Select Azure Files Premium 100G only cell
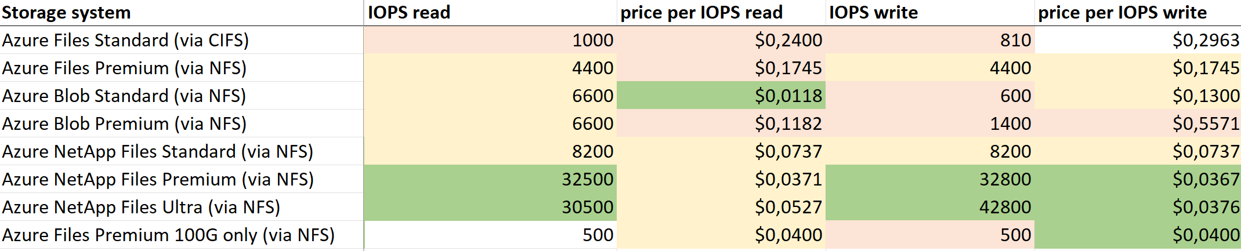The image size is (1241, 251). 182,235
